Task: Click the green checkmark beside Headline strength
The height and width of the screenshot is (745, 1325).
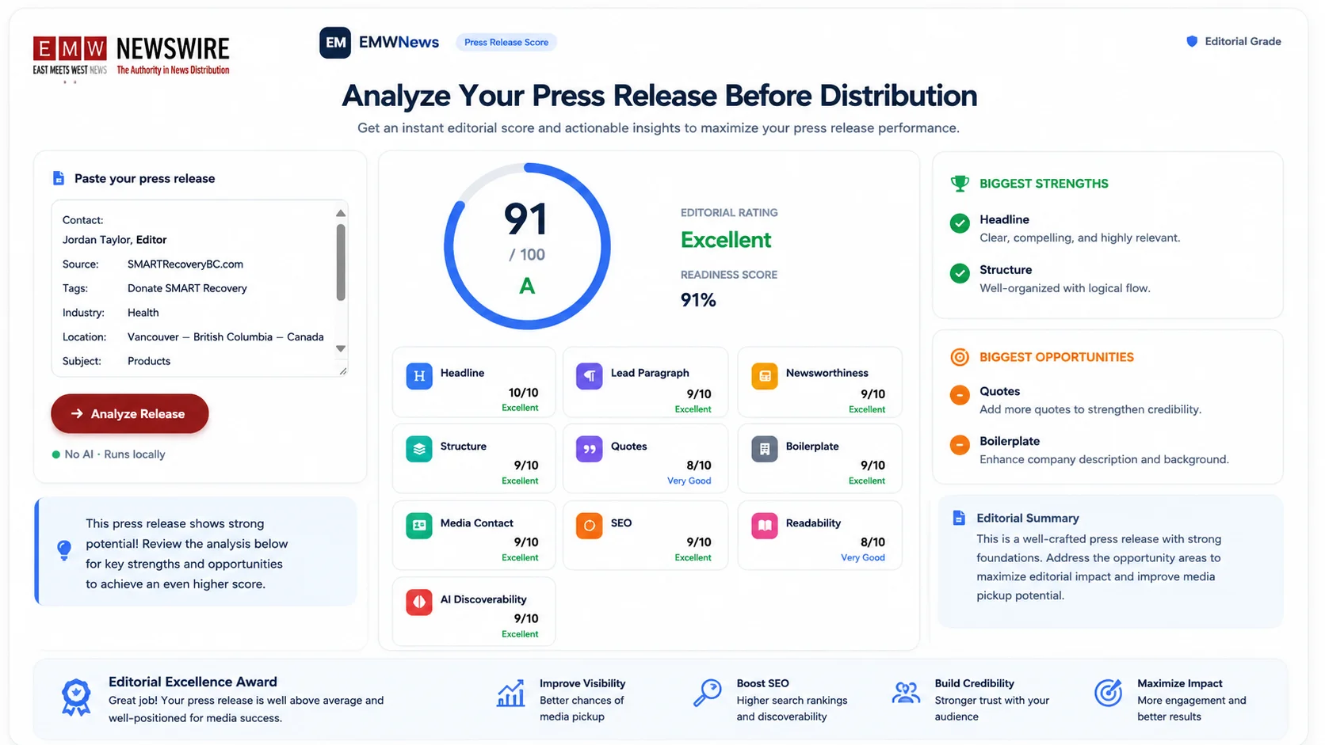Action: click(x=960, y=223)
